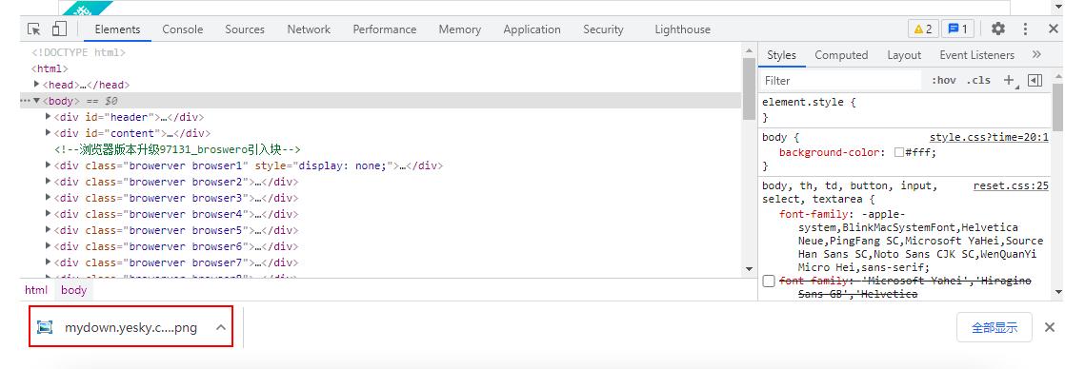1065x369 pixels.
Task: Open the download item options caret
Action: click(221, 327)
